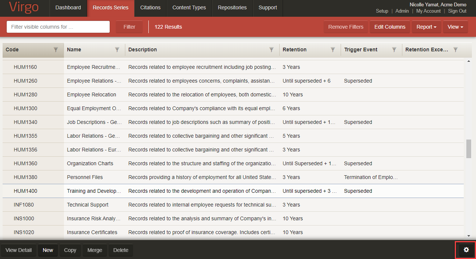Click the Sign Out link

pyautogui.click(x=457, y=11)
